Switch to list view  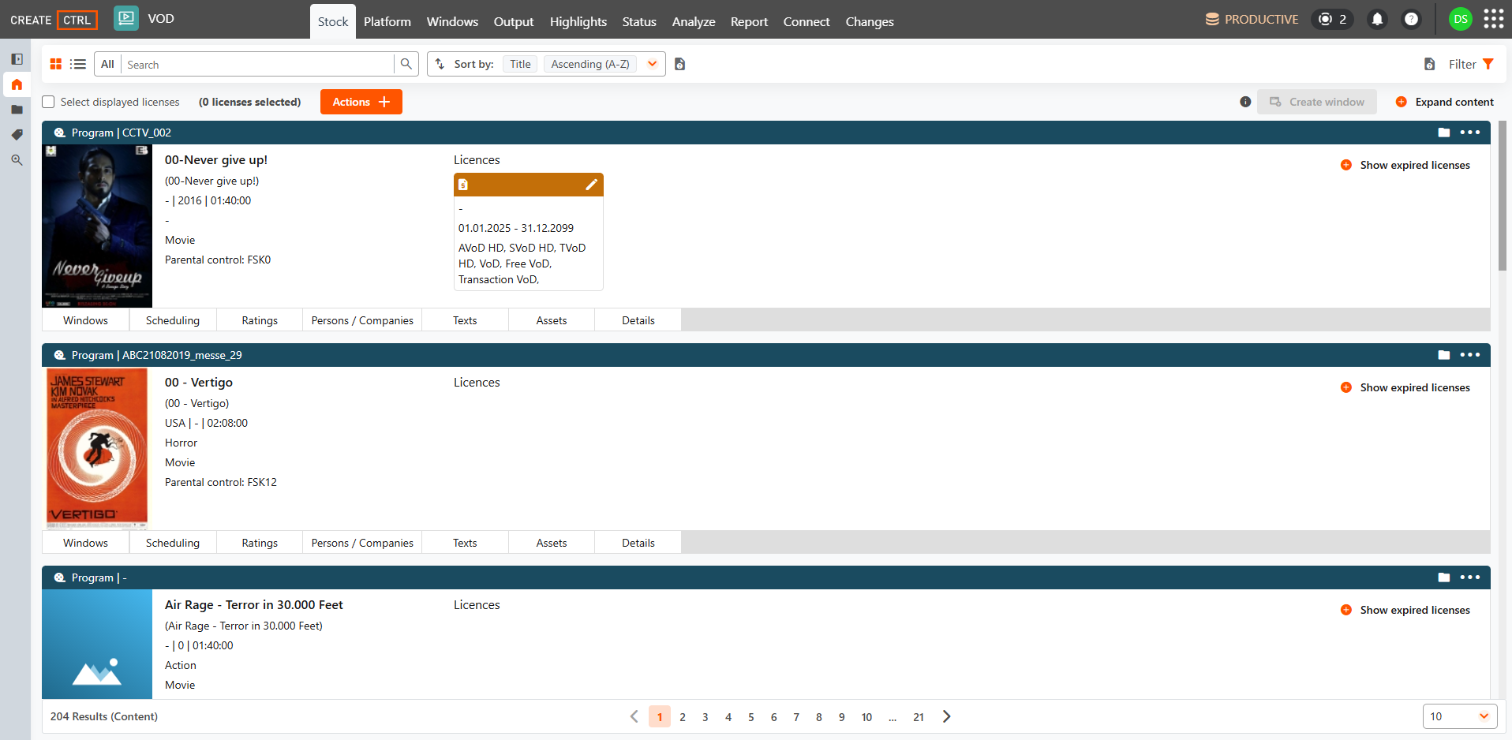tap(78, 64)
